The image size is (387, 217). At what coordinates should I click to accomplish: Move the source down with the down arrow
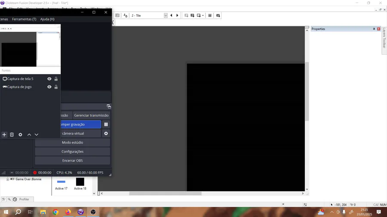pyautogui.click(x=37, y=135)
